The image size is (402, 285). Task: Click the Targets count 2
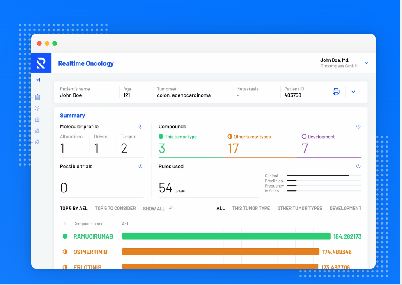point(124,148)
